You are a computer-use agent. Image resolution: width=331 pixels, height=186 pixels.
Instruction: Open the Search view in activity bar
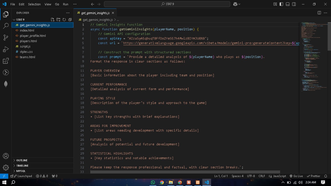click(6, 26)
